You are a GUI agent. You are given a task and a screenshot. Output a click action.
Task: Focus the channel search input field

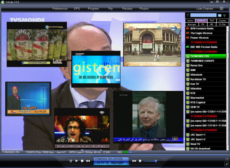(x=203, y=15)
